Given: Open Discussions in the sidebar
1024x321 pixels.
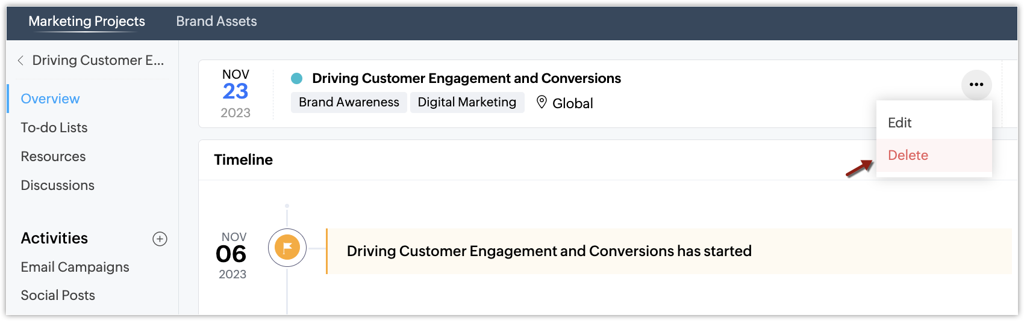Looking at the screenshot, I should 57,185.
